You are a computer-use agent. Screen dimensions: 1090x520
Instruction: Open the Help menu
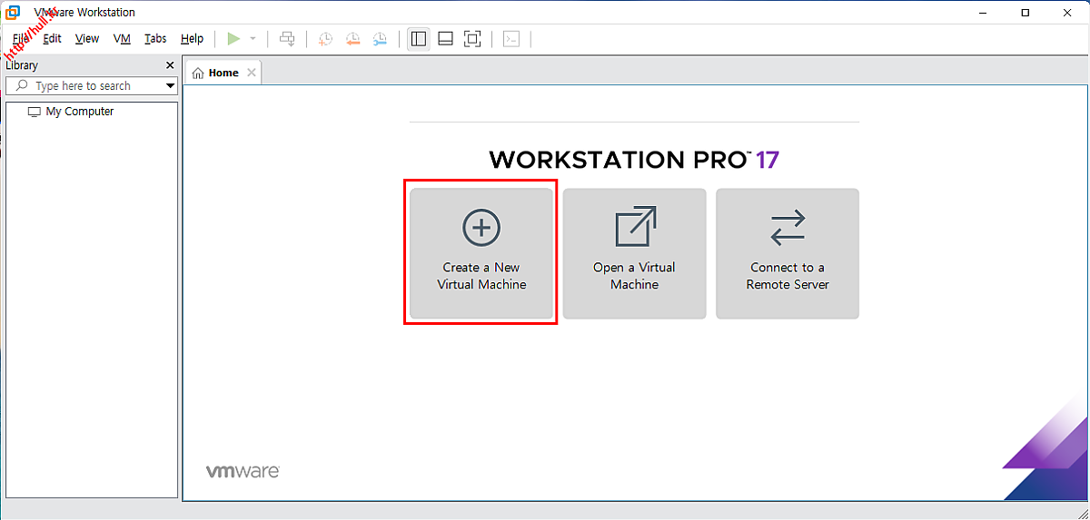tap(192, 38)
